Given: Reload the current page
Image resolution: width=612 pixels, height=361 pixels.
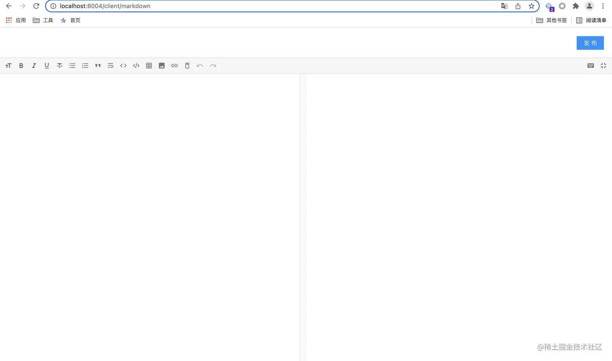Looking at the screenshot, I should 36,6.
